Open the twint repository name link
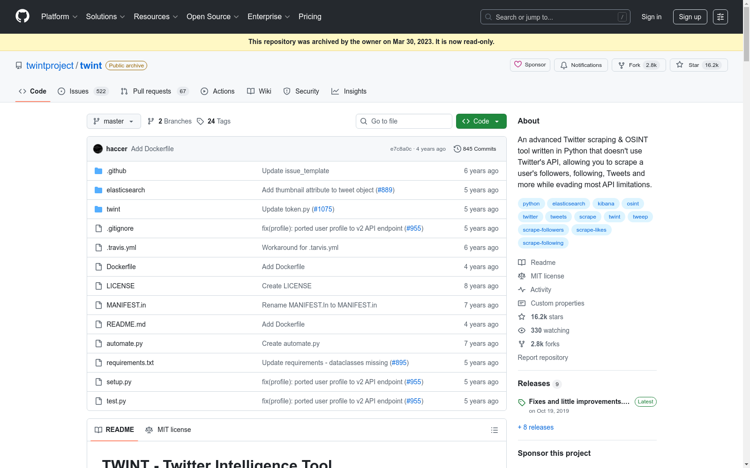 91,66
